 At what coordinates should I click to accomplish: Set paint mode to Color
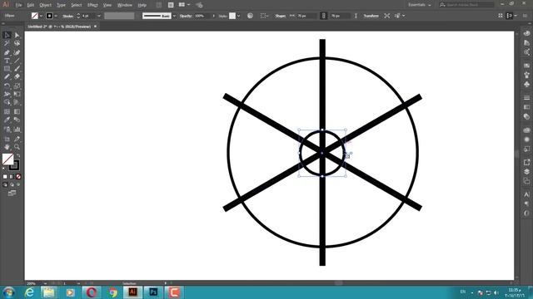click(5, 177)
